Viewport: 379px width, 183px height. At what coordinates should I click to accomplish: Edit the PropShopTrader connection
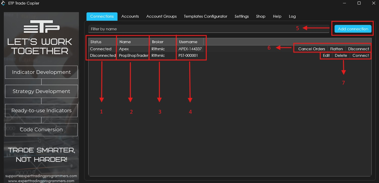[326, 56]
